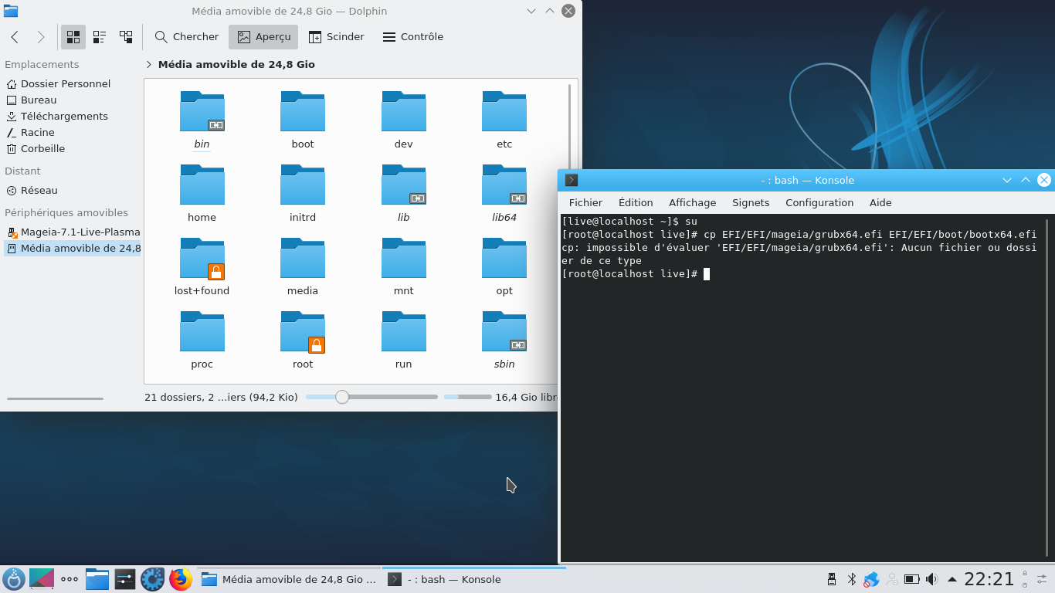Select the media folder icon

tap(303, 258)
